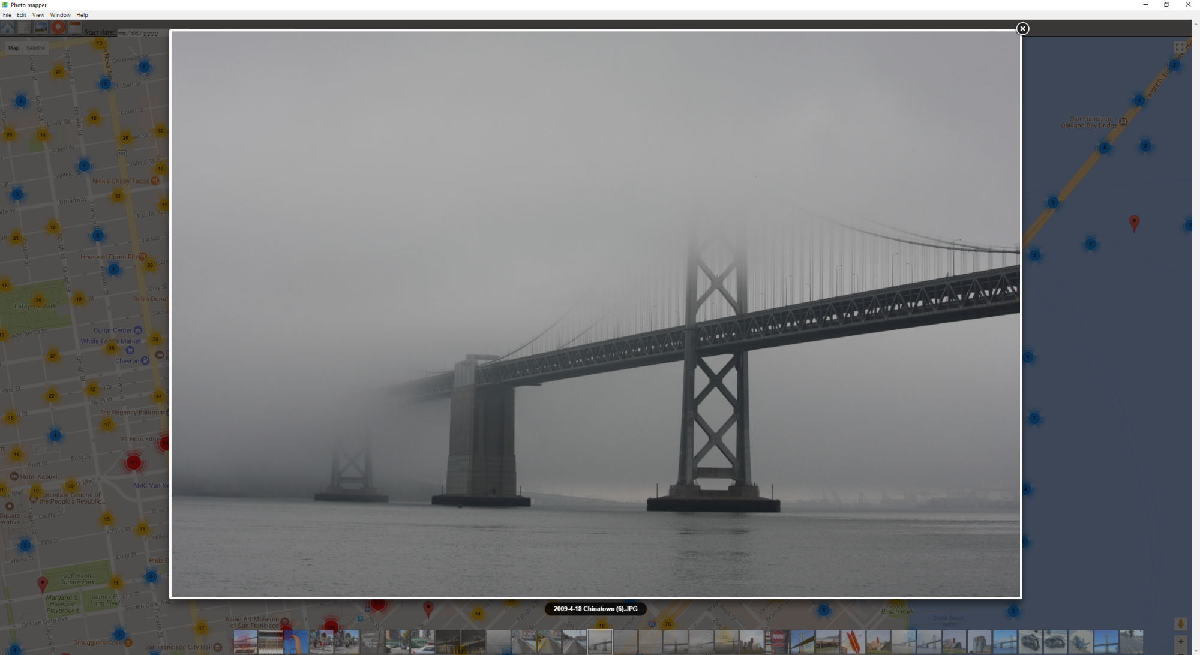This screenshot has width=1200, height=655.
Task: Click the Home toolbar icon
Action: (x=8, y=28)
